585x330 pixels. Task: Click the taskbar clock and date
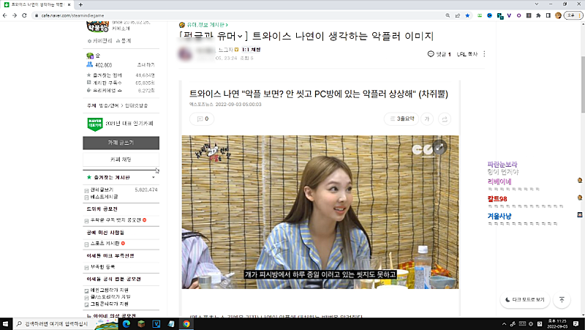557,323
